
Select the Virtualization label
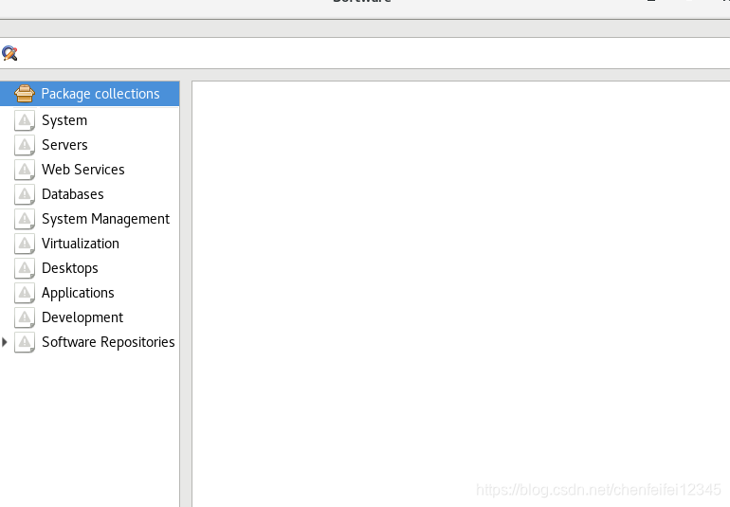click(80, 244)
